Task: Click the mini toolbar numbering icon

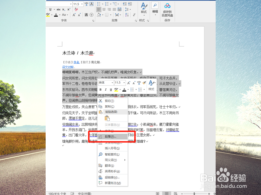Action: click(x=140, y=90)
